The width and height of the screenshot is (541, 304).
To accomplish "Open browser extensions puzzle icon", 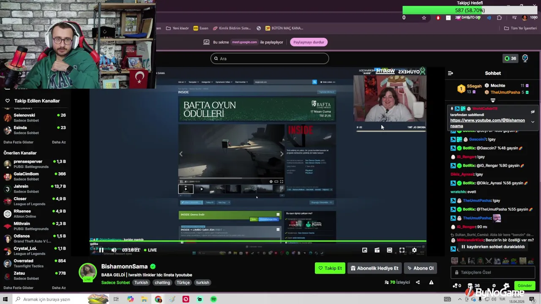I will tap(499, 18).
